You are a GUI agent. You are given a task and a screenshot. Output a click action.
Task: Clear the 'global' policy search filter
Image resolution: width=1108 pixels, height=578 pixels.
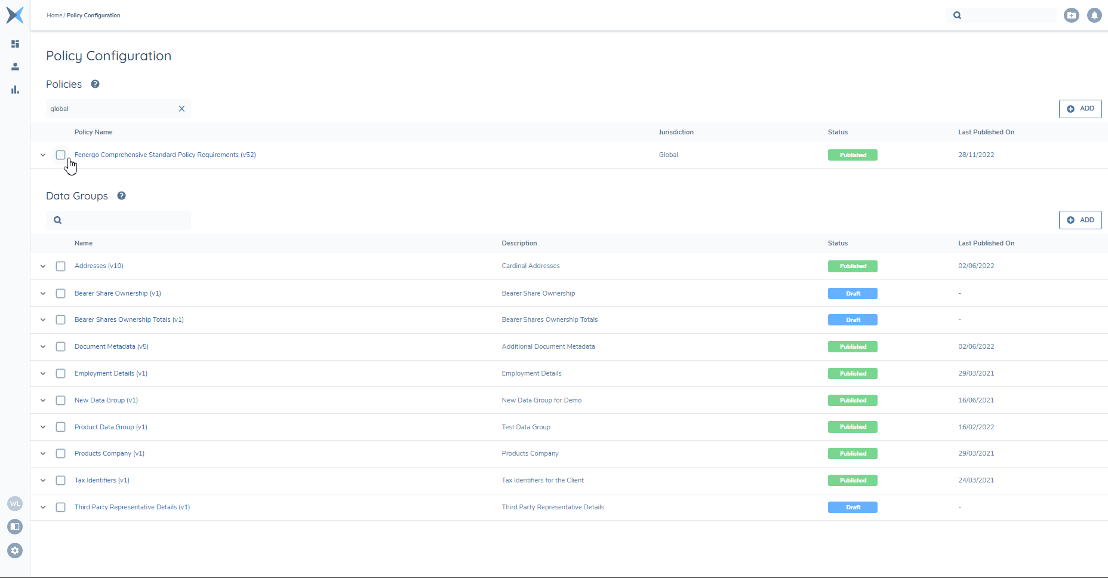(x=181, y=109)
